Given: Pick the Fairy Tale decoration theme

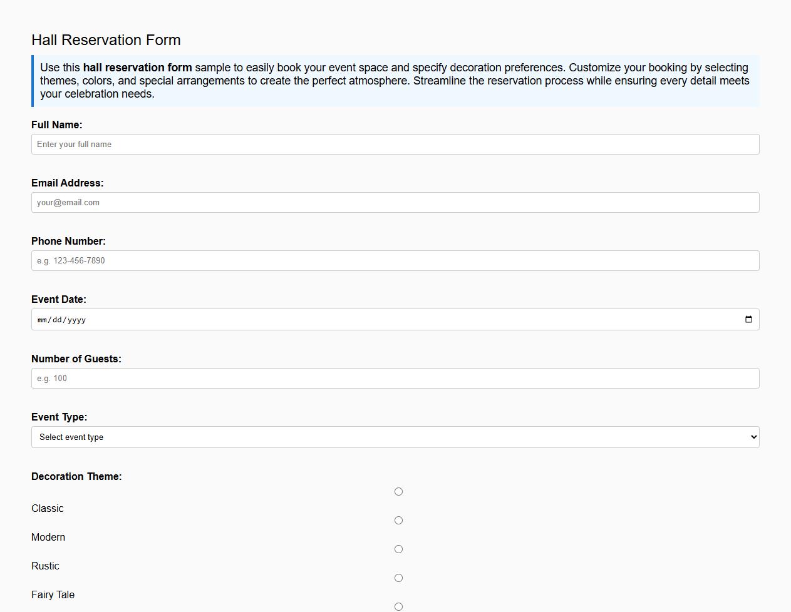Looking at the screenshot, I should (398, 578).
